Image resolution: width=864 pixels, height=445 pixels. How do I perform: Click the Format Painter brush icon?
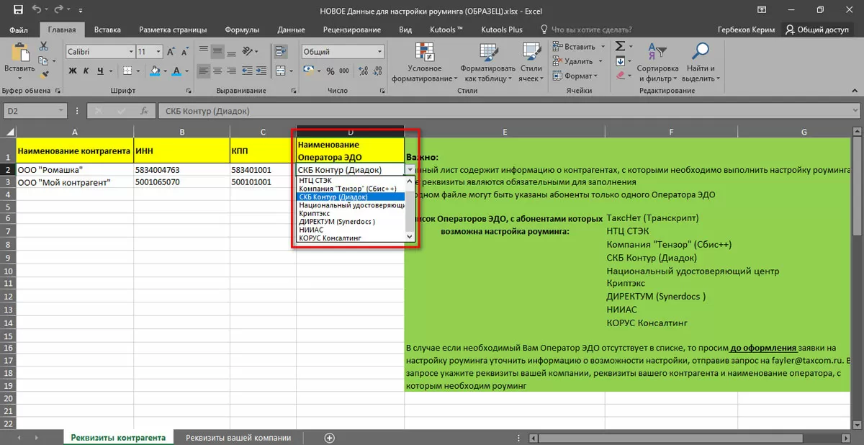click(x=43, y=73)
